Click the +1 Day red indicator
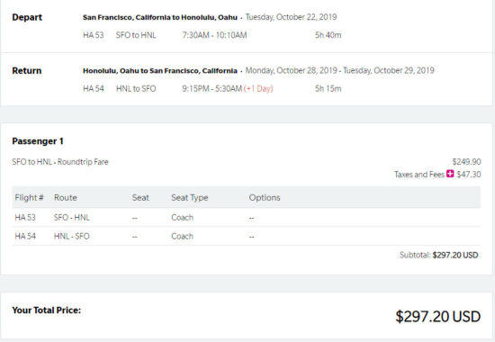Screen dimensions: 495x342 (258, 88)
